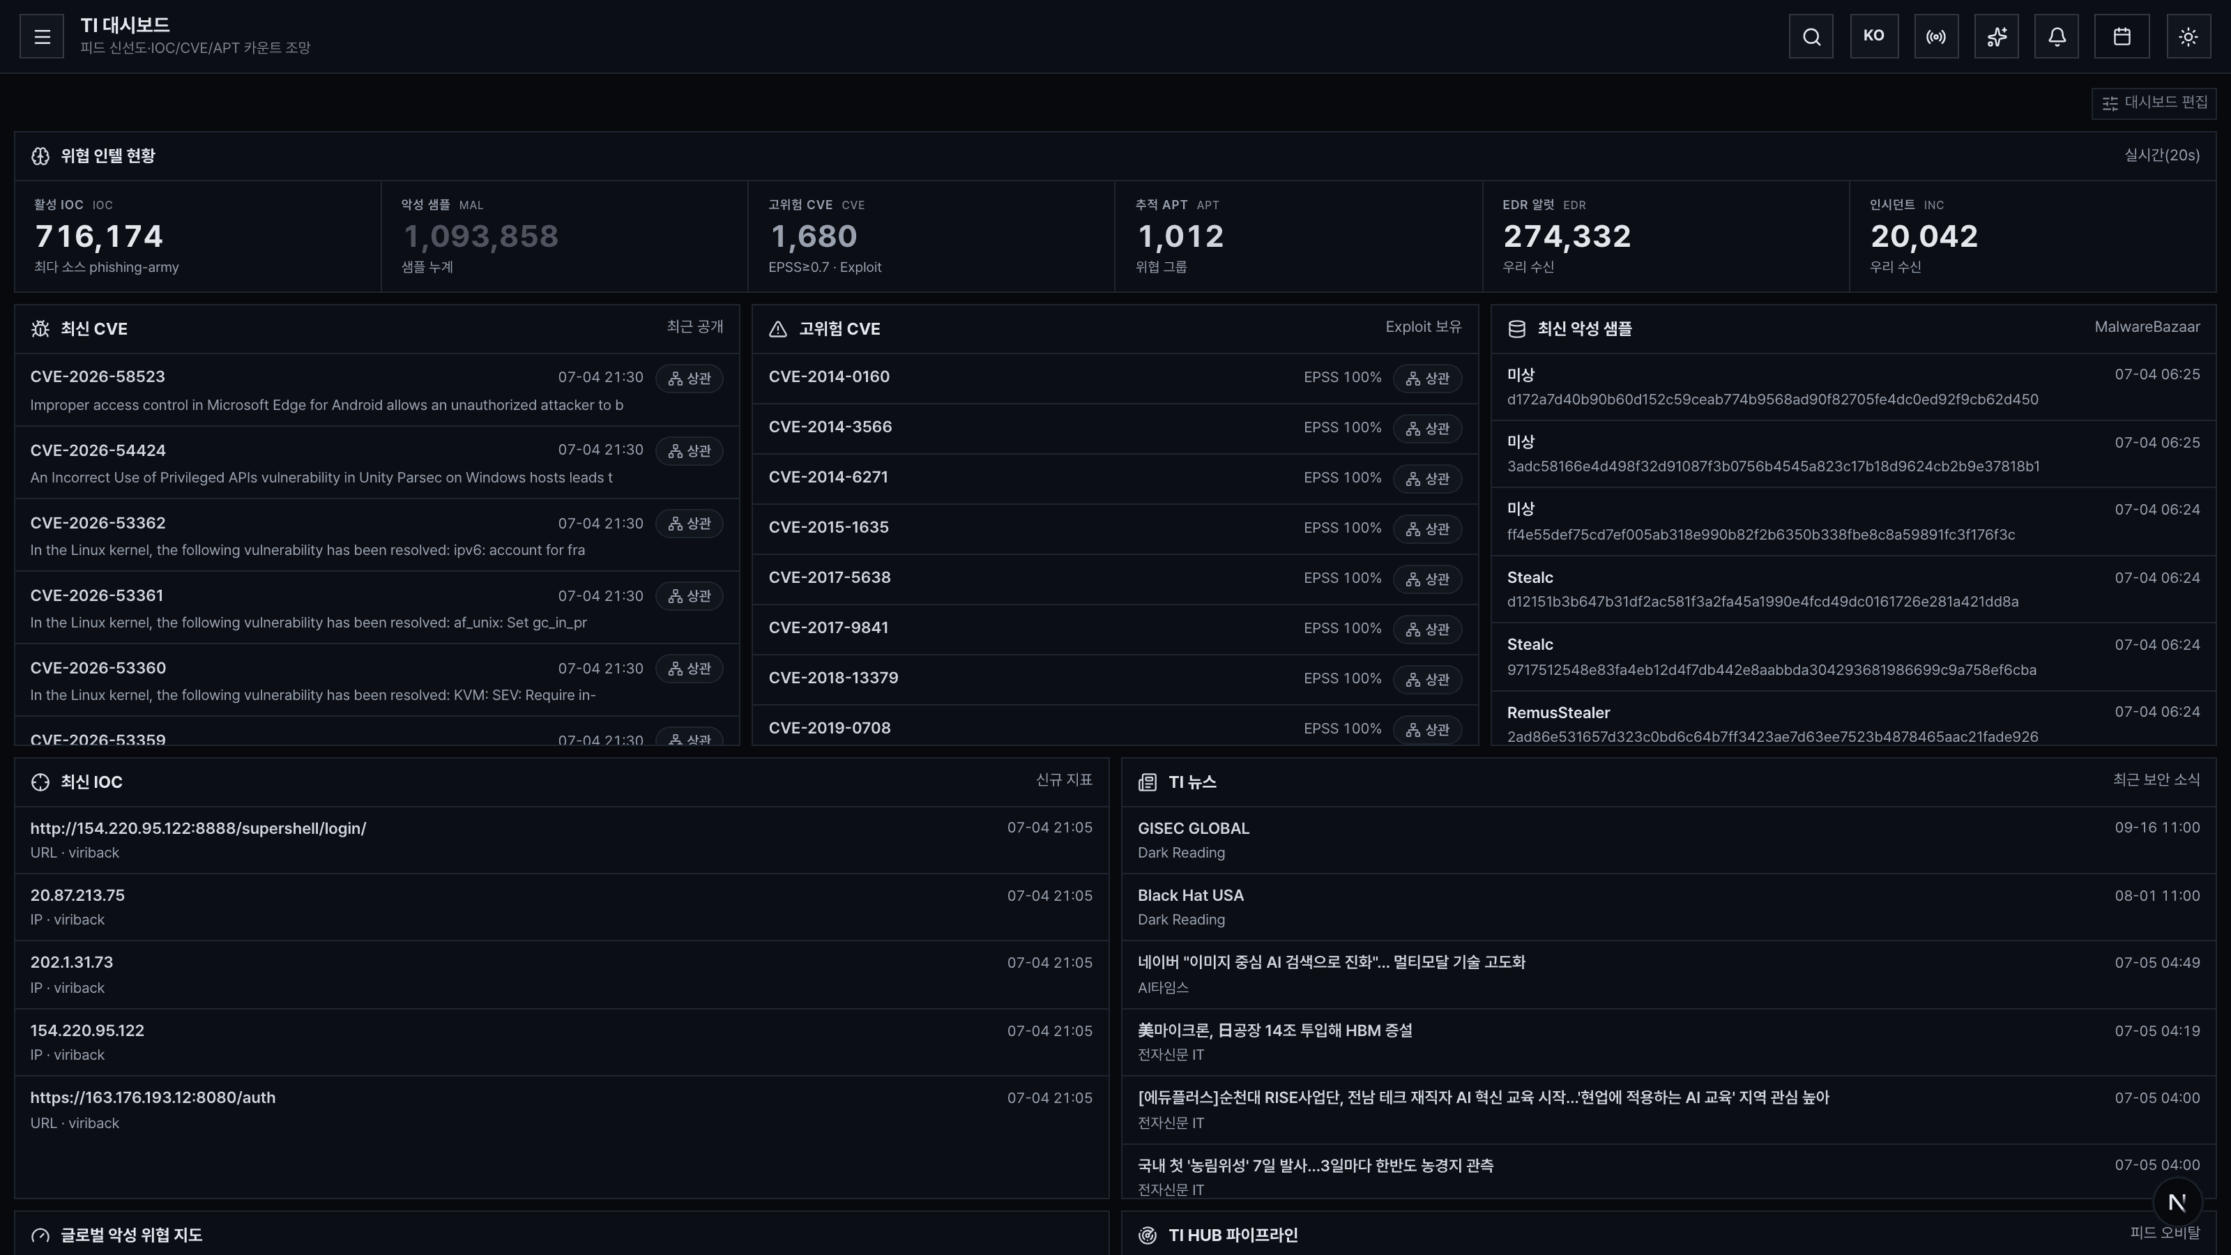Open the EDR 알럿 stat card
Image resolution: width=2231 pixels, height=1255 pixels.
coord(1666,236)
